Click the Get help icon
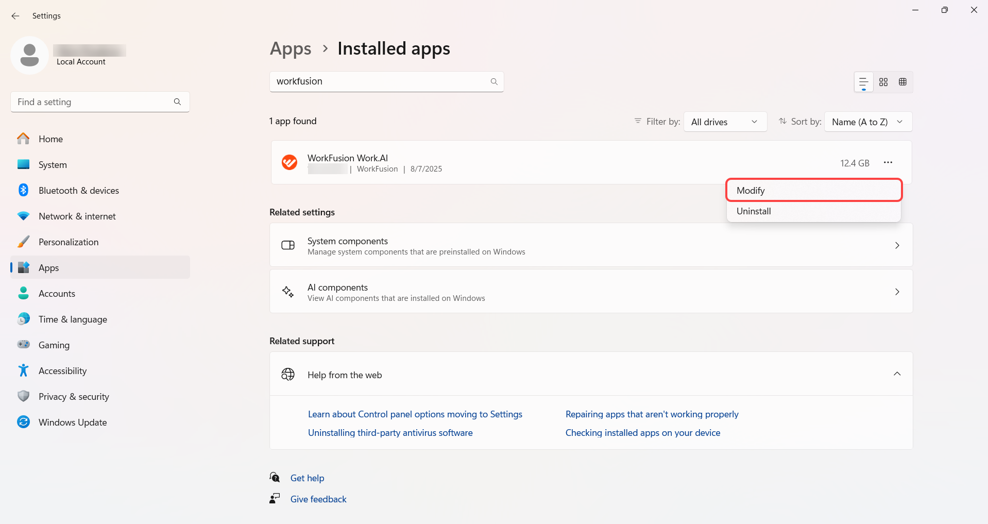 275,477
